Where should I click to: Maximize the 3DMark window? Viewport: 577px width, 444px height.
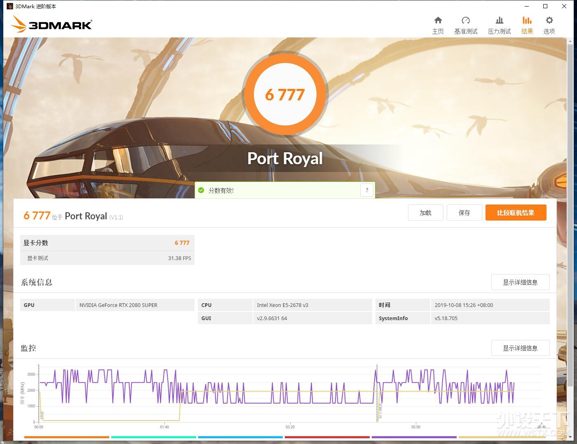(x=545, y=6)
